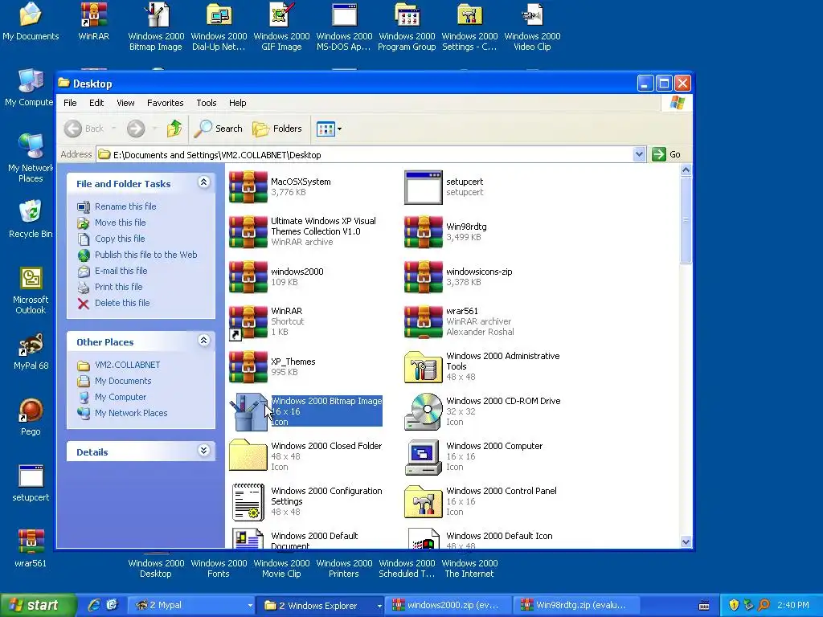Click Delete this file link
823x617 pixels.
[122, 303]
